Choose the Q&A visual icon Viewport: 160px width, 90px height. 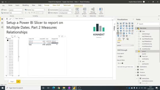pyautogui.click(x=121, y=36)
